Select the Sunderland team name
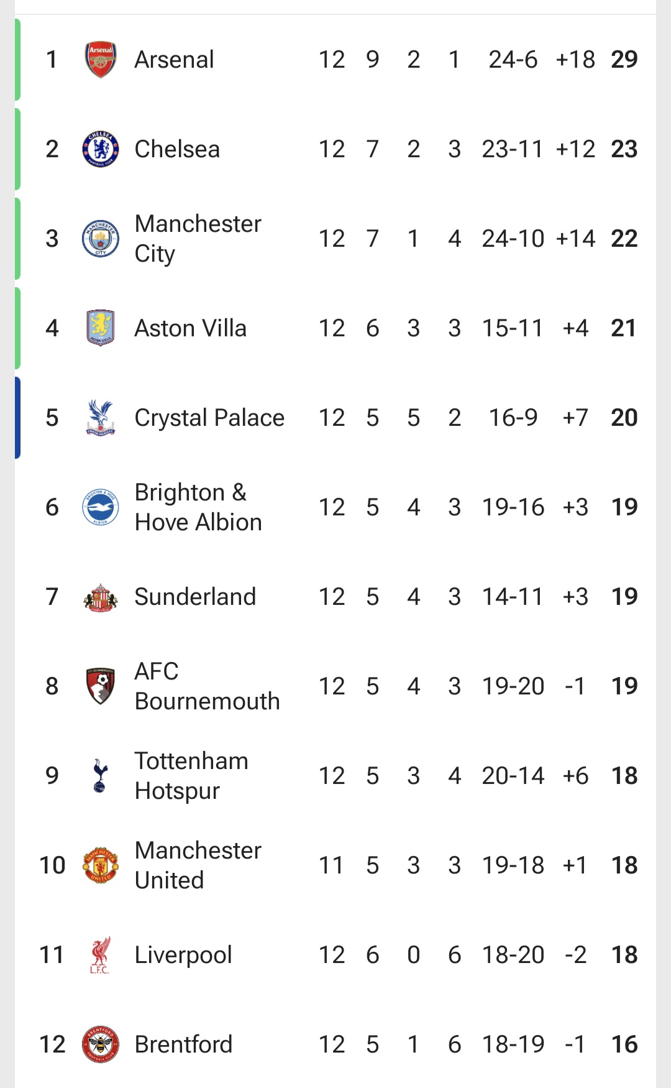This screenshot has width=671, height=1088. click(195, 597)
